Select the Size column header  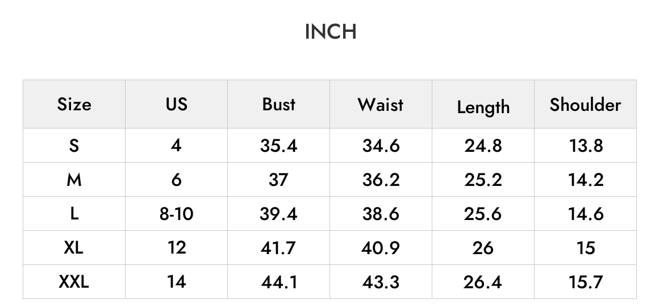pos(74,104)
